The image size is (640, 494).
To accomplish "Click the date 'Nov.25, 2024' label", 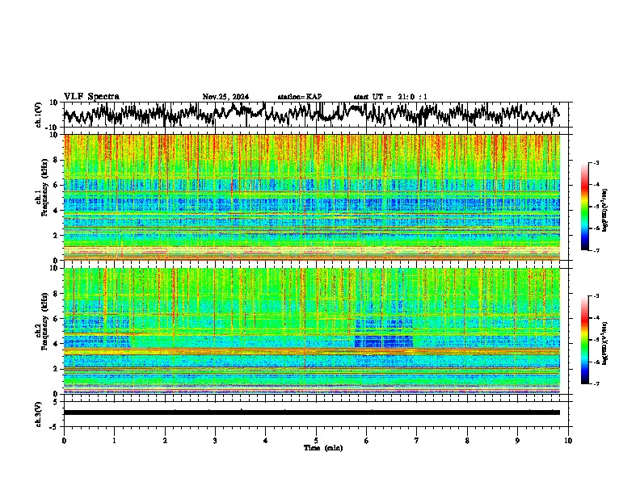I will click(x=225, y=97).
